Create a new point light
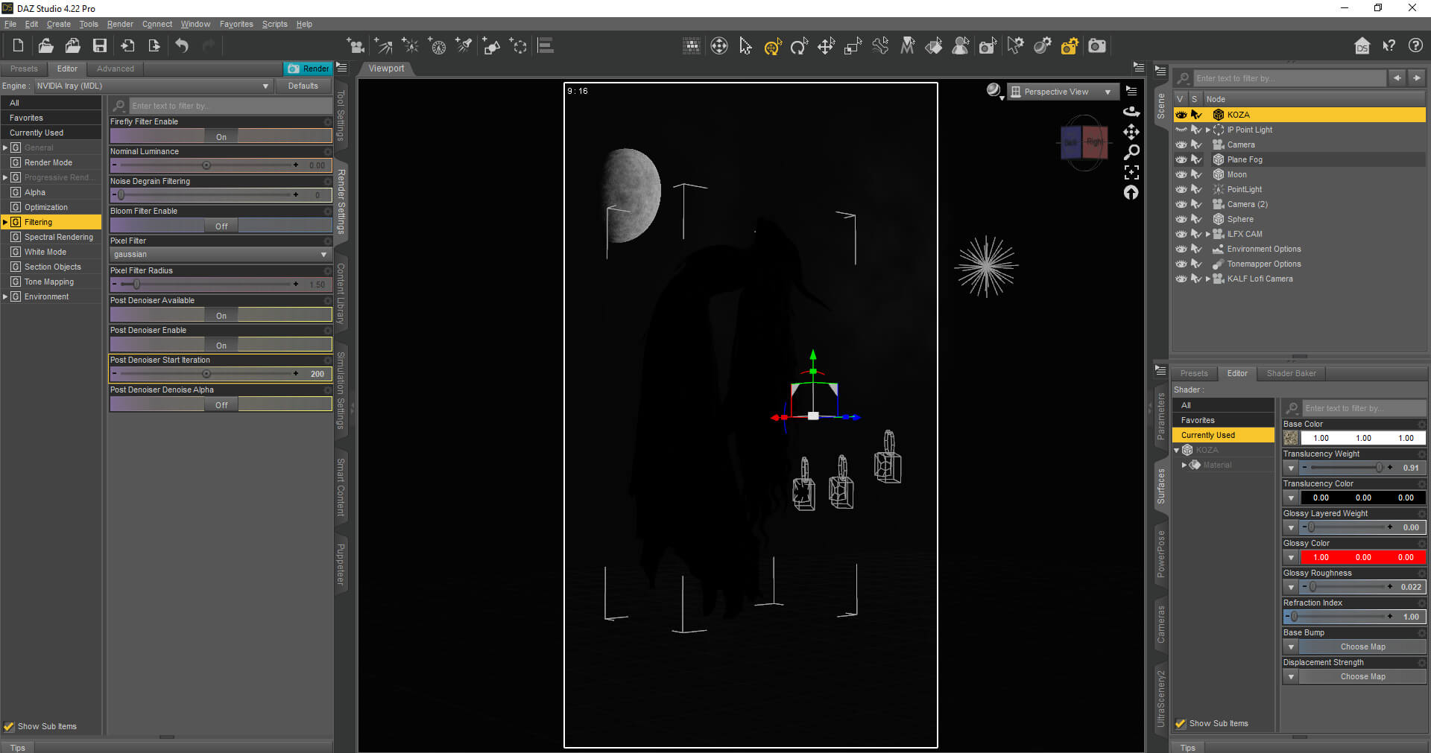1431x753 pixels. [410, 46]
